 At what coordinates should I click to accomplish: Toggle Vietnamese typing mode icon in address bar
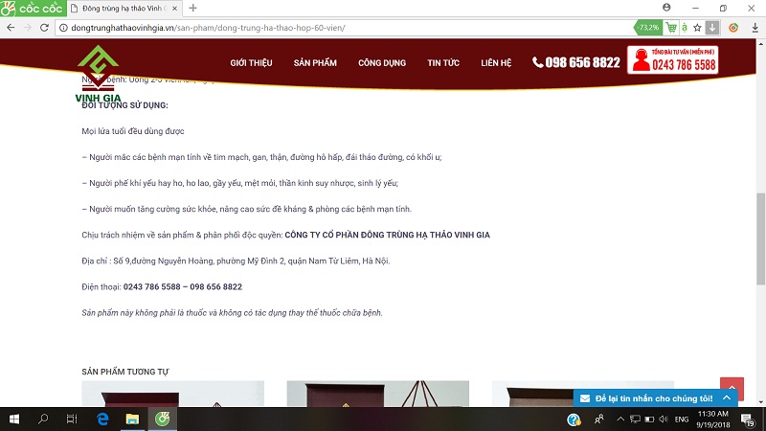(x=684, y=28)
